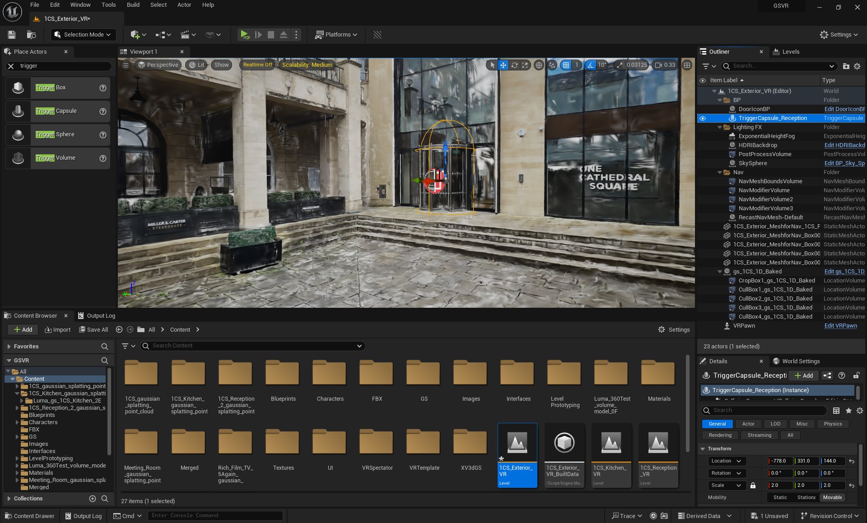Switch to the Output Log tab
The height and width of the screenshot is (523, 867).
[x=97, y=316]
